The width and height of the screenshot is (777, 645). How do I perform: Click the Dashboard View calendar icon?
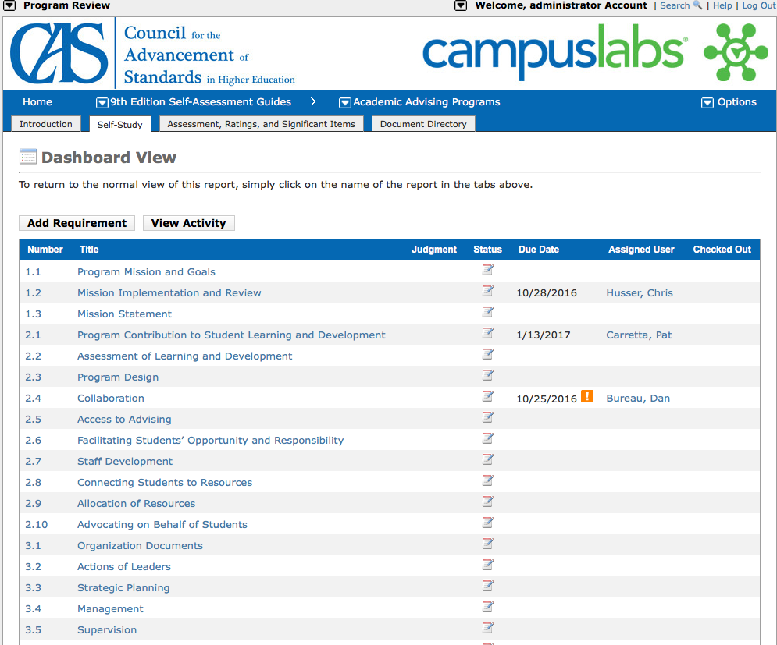point(27,157)
